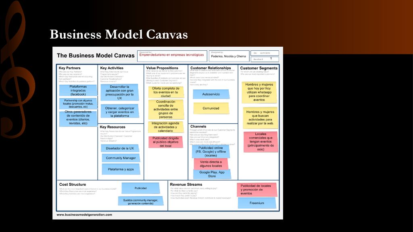Click the 'Freemium' blue note
Viewport: 413px width, 232px height.
click(x=257, y=203)
